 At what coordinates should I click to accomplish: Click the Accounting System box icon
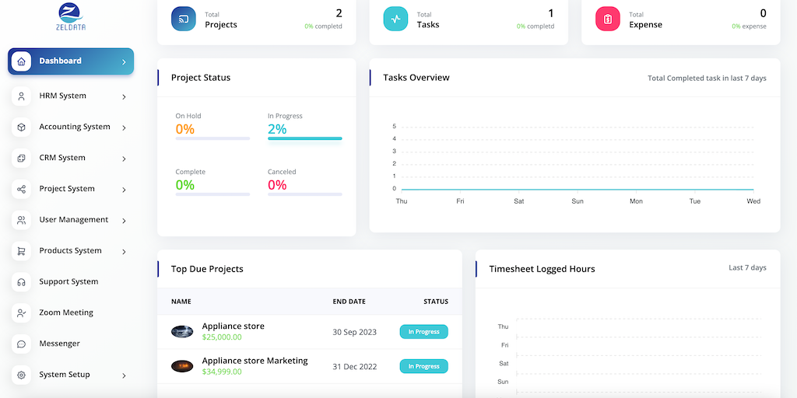[x=21, y=127]
